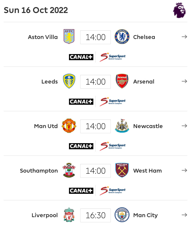Click the Sun 16 Oct 2022 heading

pos(36,10)
